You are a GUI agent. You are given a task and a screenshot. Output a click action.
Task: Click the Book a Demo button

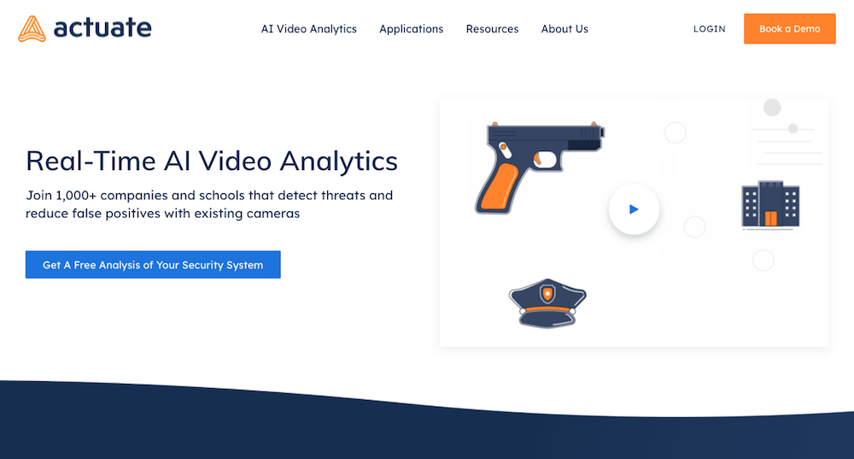pyautogui.click(x=790, y=29)
